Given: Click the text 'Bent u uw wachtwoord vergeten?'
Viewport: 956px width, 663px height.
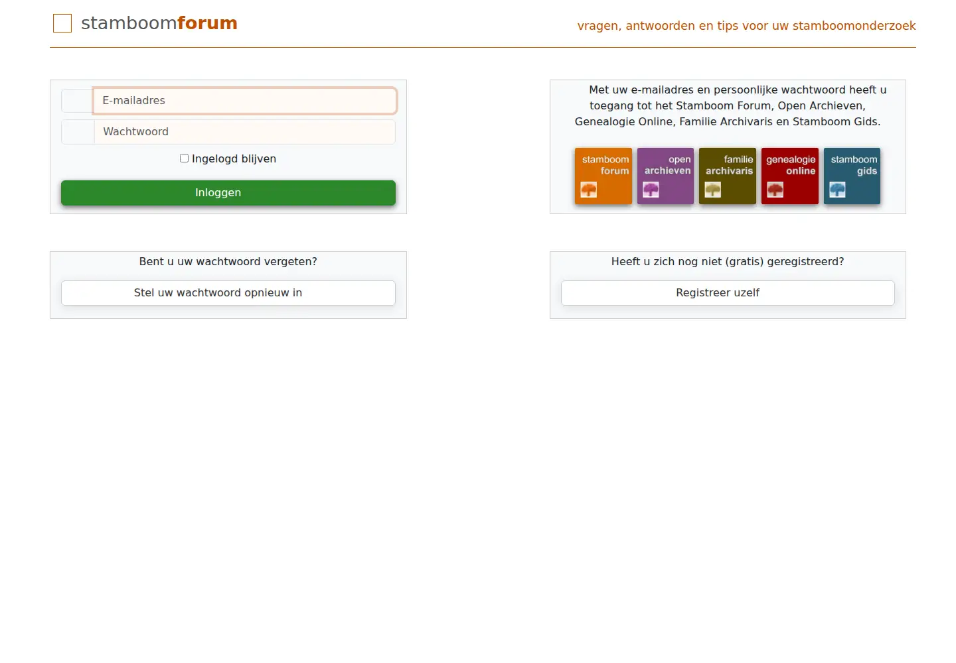Looking at the screenshot, I should coord(228,262).
